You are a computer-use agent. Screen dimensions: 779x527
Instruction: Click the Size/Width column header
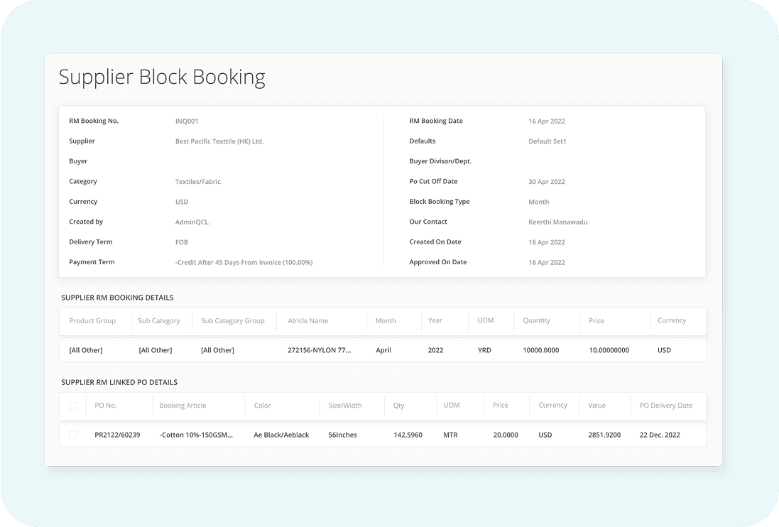(x=345, y=406)
